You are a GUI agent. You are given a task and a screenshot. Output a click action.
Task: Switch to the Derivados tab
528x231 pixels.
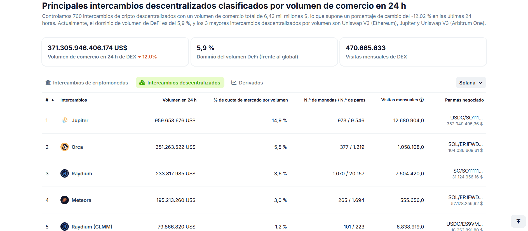click(251, 82)
